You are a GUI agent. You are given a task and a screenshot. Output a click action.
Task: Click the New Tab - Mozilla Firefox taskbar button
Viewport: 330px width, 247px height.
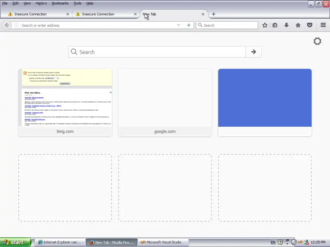112,242
